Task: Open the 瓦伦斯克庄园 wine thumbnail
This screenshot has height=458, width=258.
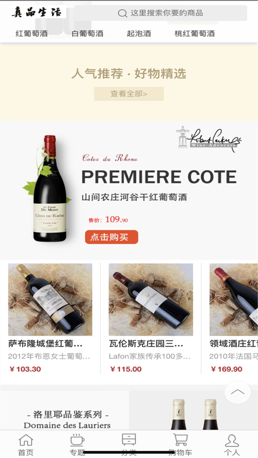Action: pos(151,300)
